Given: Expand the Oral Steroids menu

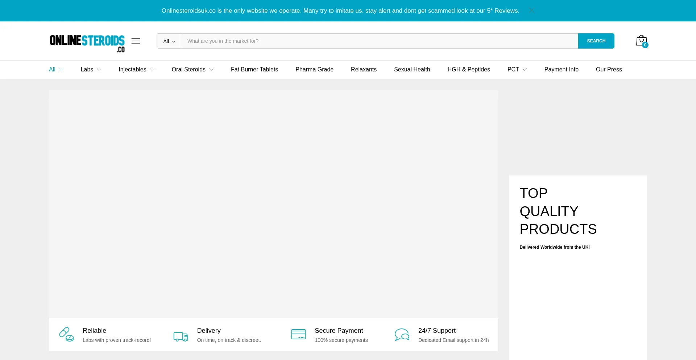Looking at the screenshot, I should coord(192,70).
